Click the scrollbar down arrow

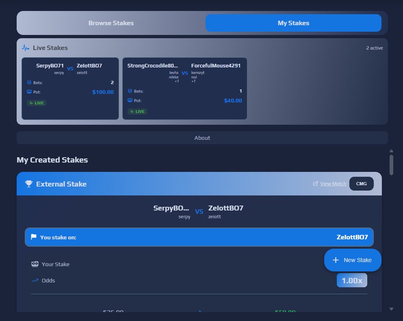pos(391,309)
